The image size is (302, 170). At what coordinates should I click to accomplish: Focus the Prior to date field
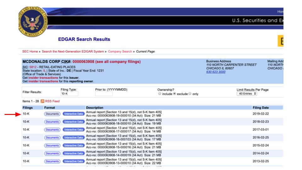pos(104,94)
